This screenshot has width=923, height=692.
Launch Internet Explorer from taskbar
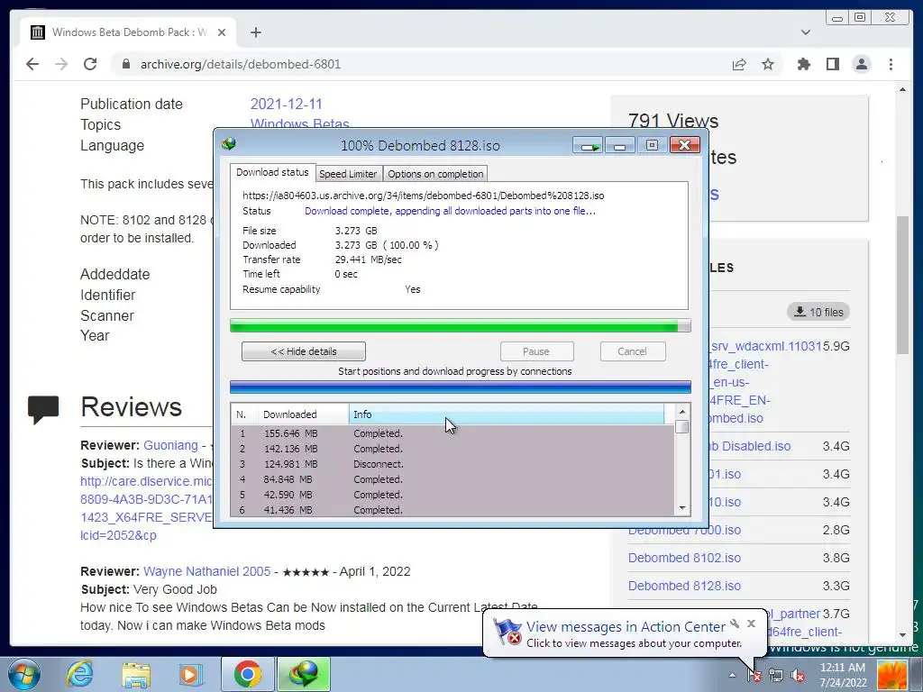click(x=79, y=674)
